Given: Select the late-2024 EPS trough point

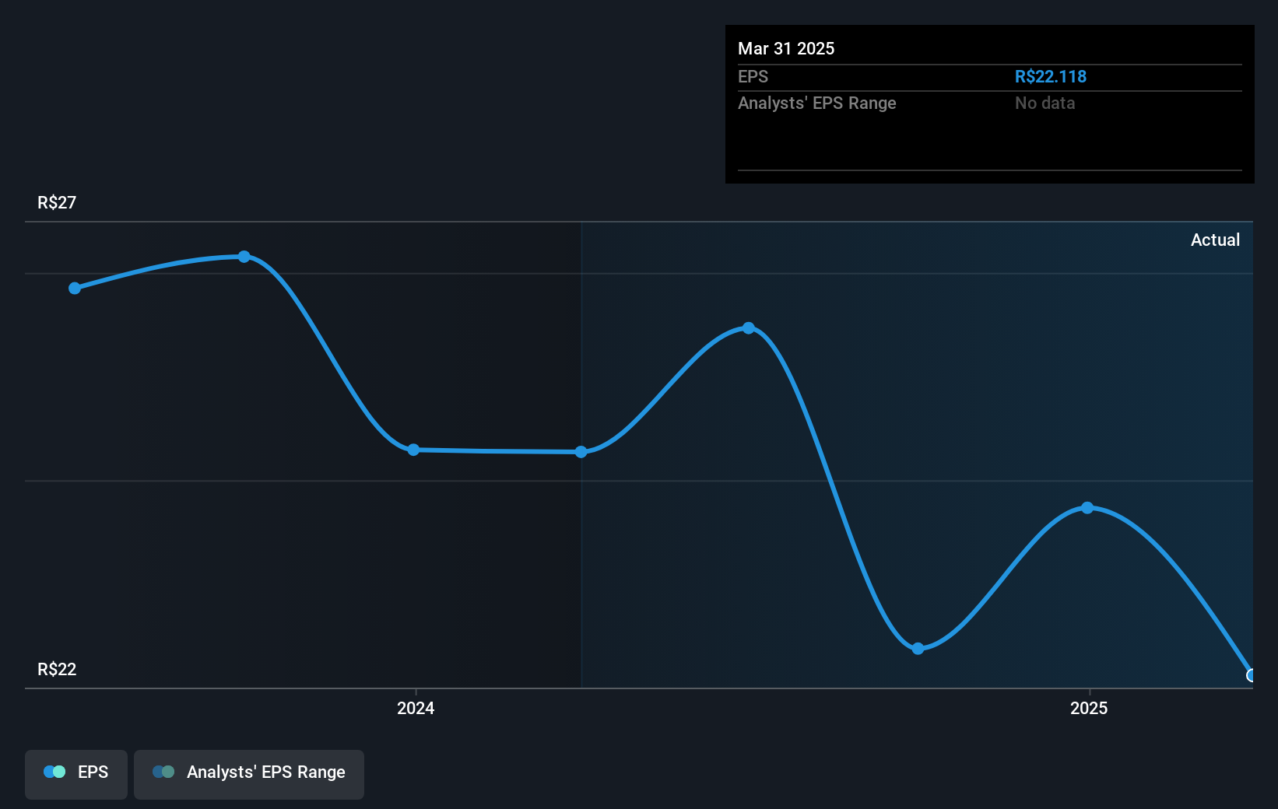Looking at the screenshot, I should [x=918, y=649].
